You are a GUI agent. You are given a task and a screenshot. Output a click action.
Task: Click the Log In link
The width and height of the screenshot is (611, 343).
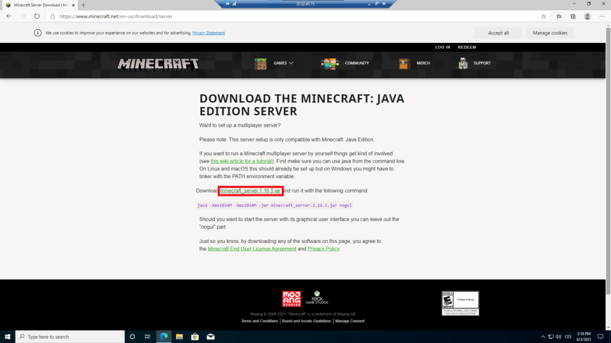[x=443, y=47]
